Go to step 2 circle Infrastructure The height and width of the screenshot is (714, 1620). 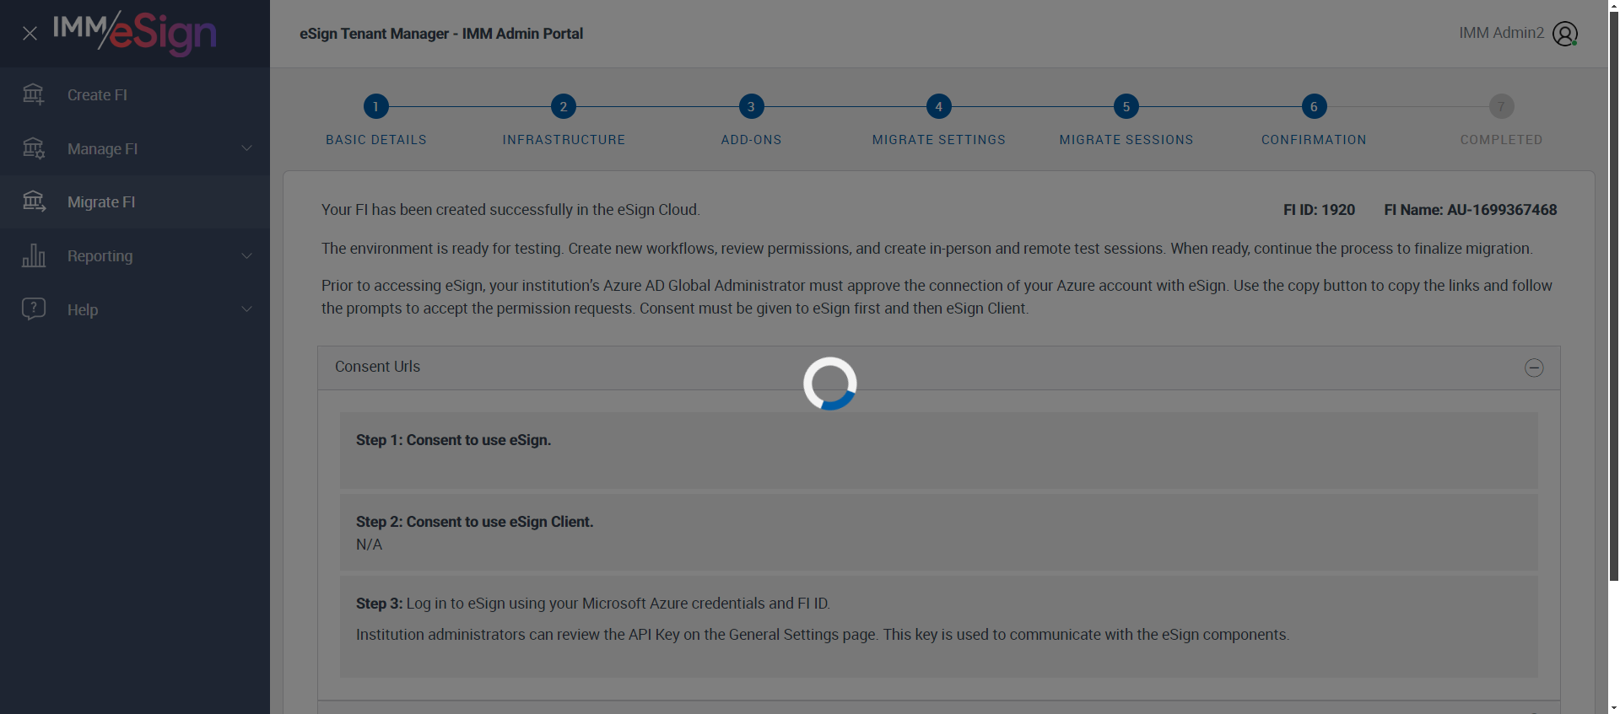(x=564, y=106)
